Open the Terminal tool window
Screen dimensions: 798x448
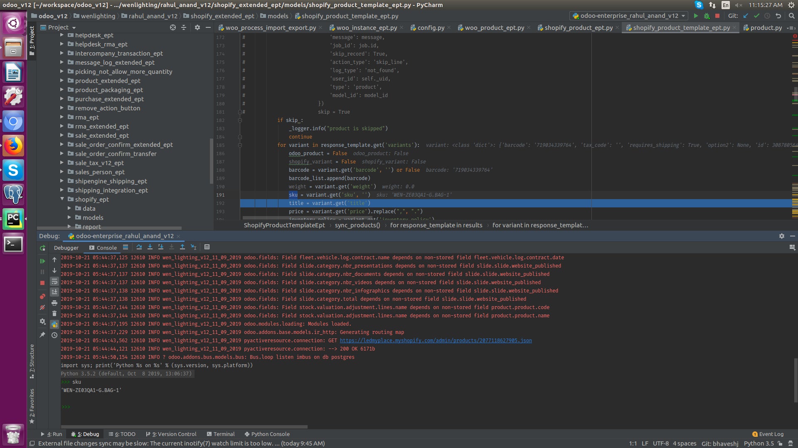[x=221, y=434]
